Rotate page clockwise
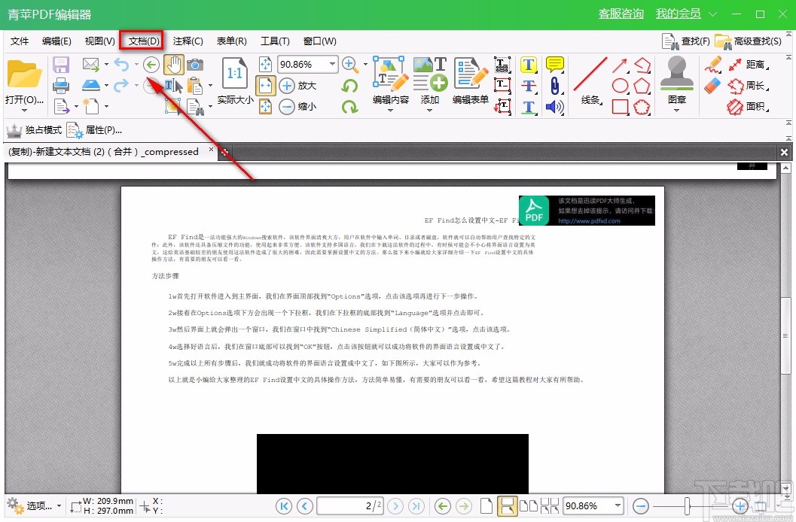796x522 pixels. (349, 106)
